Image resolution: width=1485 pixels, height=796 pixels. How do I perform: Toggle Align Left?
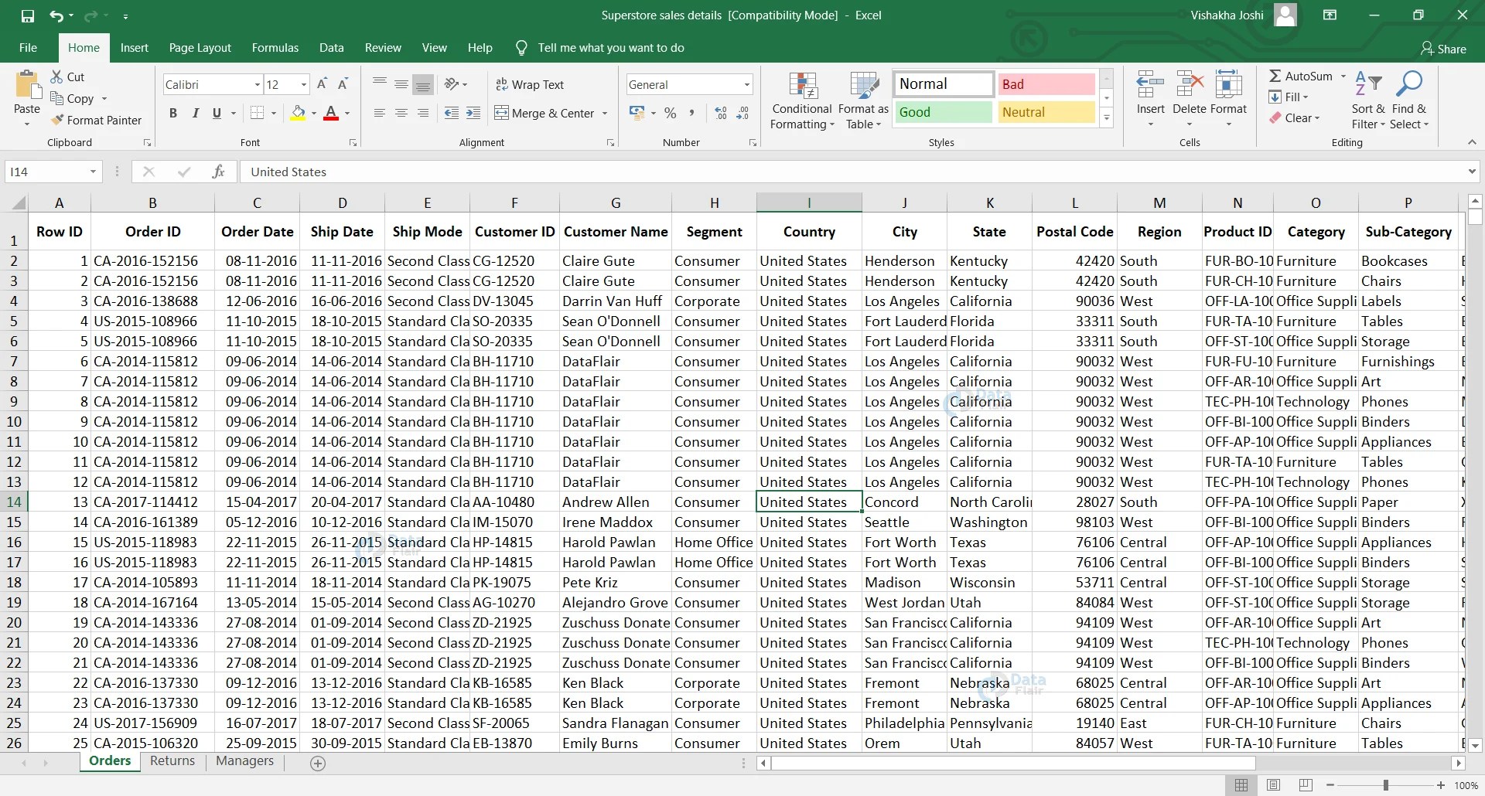(379, 113)
